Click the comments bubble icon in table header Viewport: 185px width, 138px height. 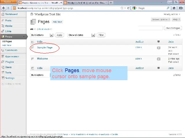click(x=159, y=41)
